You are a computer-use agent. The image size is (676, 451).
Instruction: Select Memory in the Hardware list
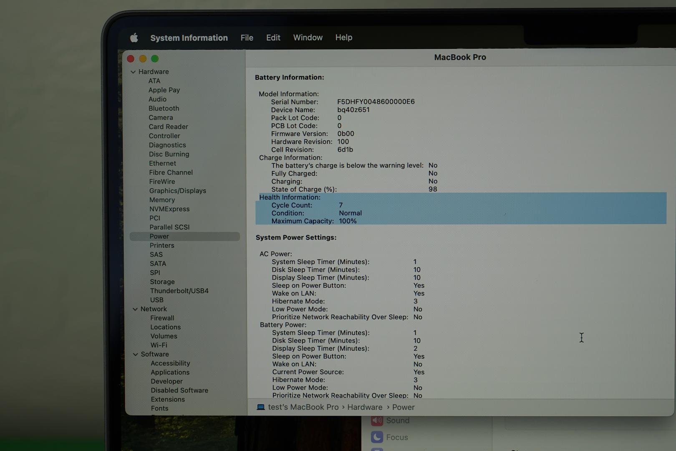coord(162,200)
